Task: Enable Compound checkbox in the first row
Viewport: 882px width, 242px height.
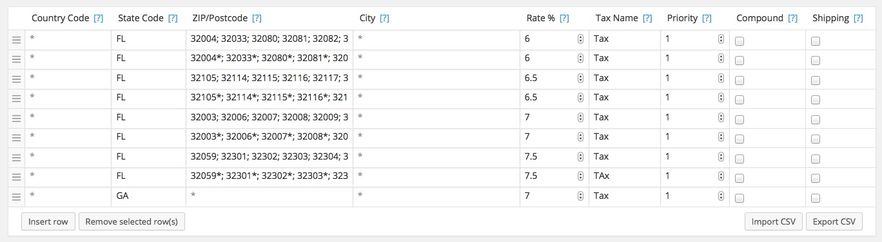Action: (x=740, y=41)
